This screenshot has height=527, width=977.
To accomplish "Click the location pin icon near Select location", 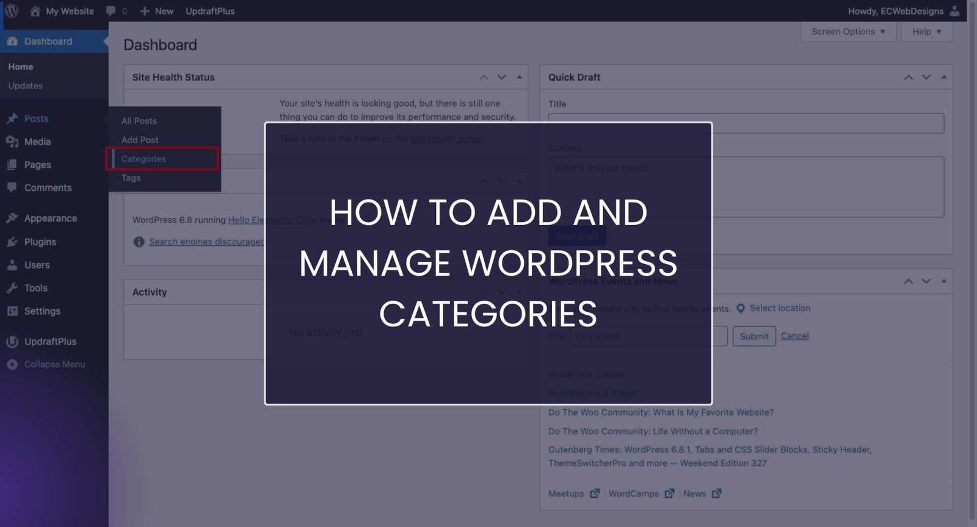I will pyautogui.click(x=741, y=308).
